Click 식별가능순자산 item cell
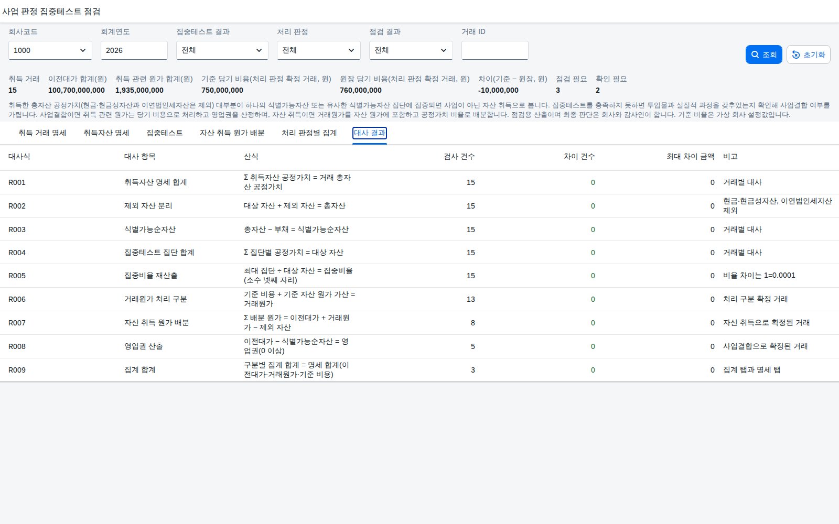The height and width of the screenshot is (524, 839). pos(150,230)
